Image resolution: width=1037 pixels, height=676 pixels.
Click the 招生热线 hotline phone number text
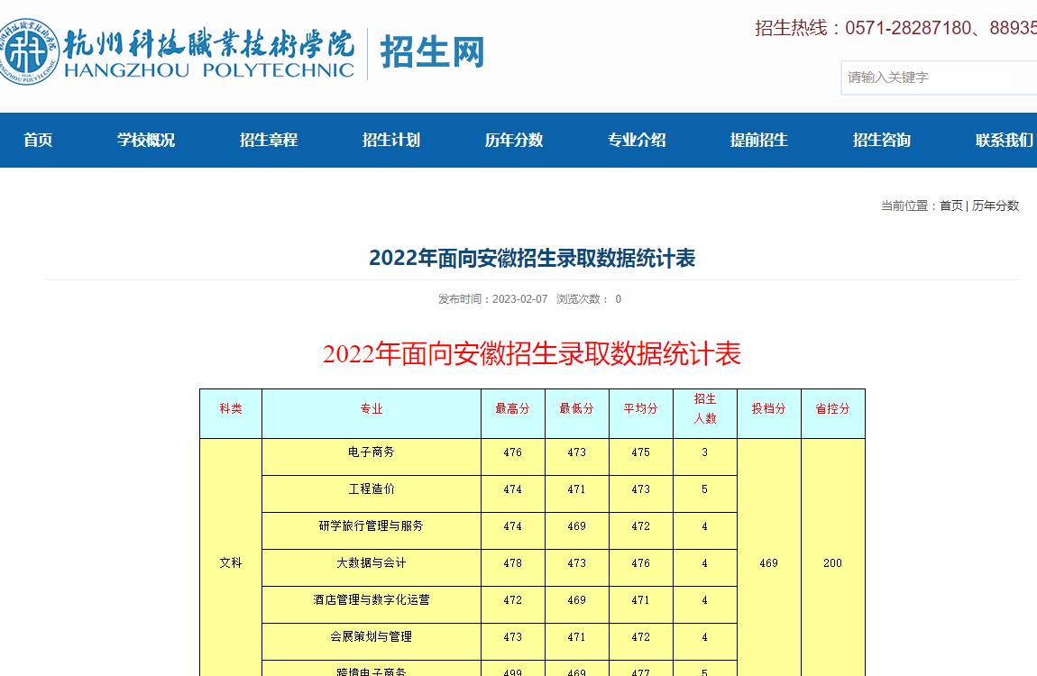click(x=895, y=28)
